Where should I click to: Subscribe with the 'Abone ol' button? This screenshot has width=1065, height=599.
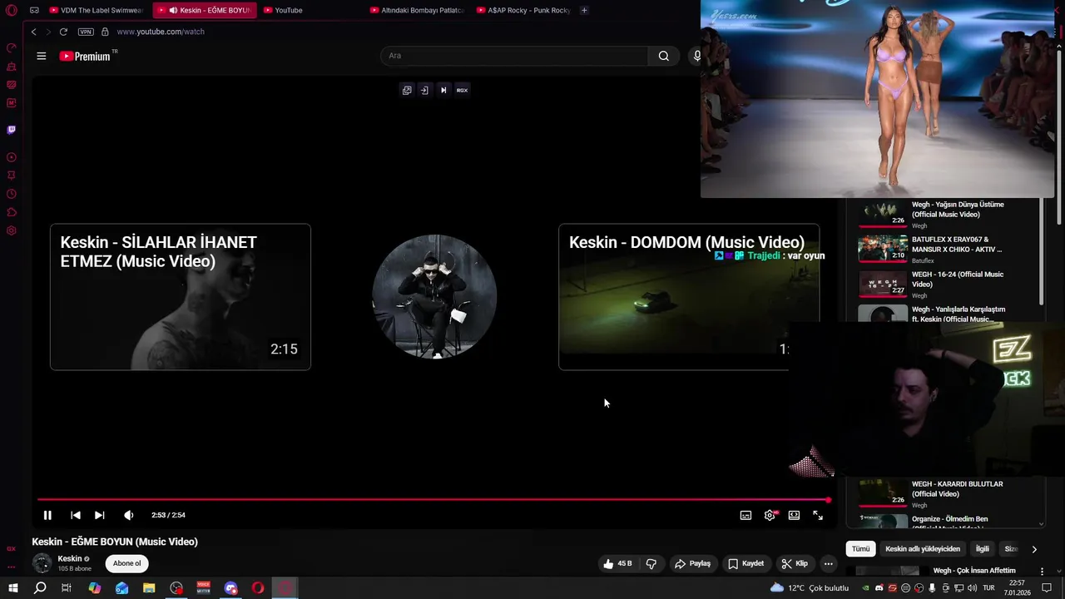pyautogui.click(x=127, y=563)
